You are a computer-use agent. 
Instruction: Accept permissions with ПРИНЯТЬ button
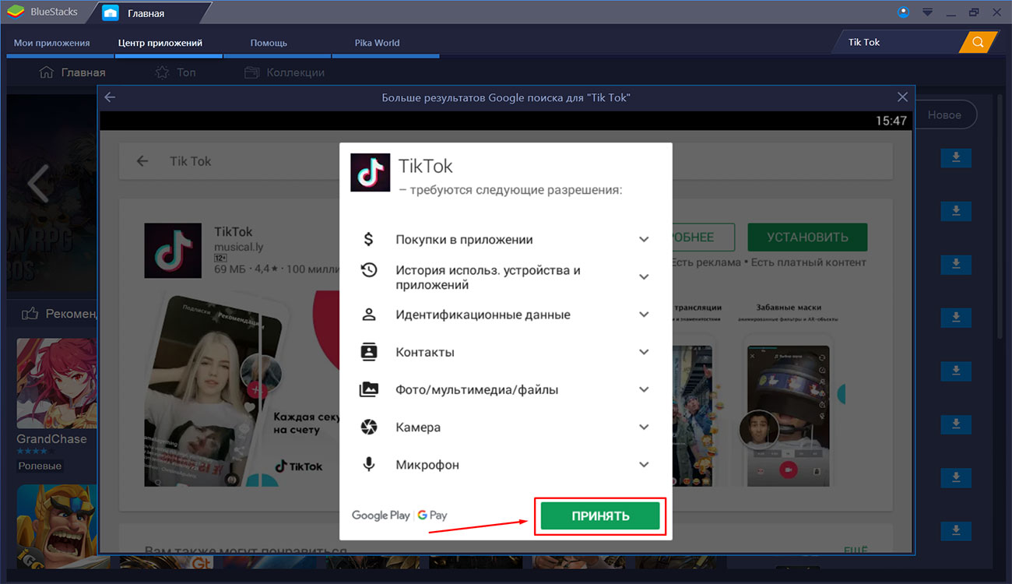tap(600, 515)
